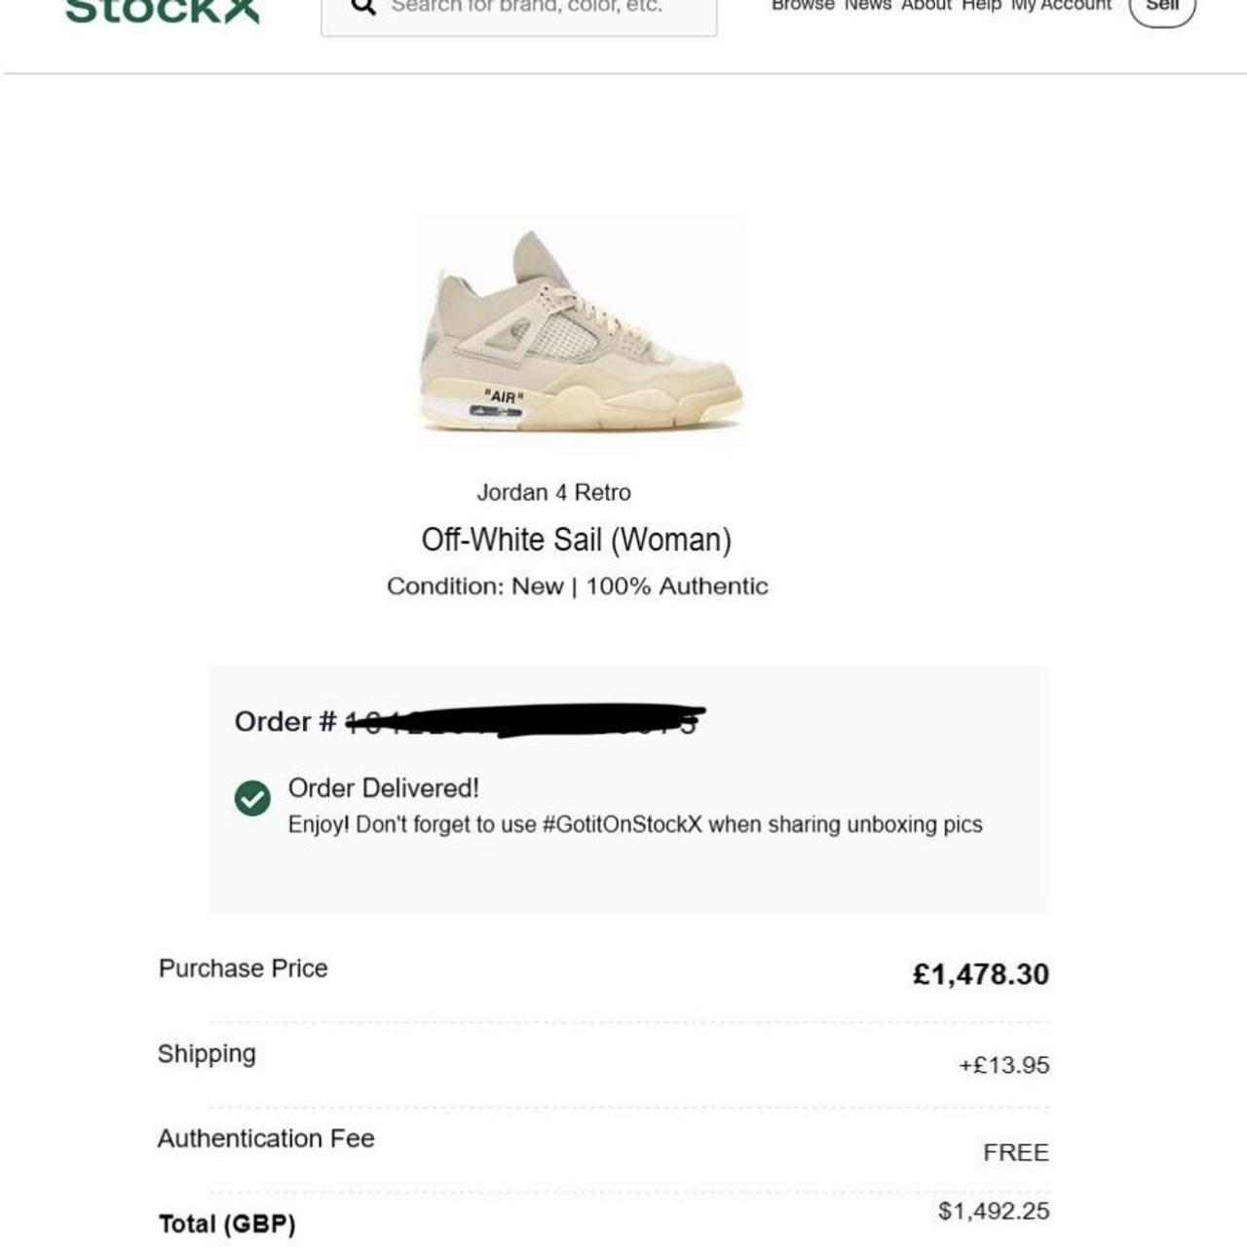
Task: Click the £1,478.30 purchase price
Action: point(980,974)
